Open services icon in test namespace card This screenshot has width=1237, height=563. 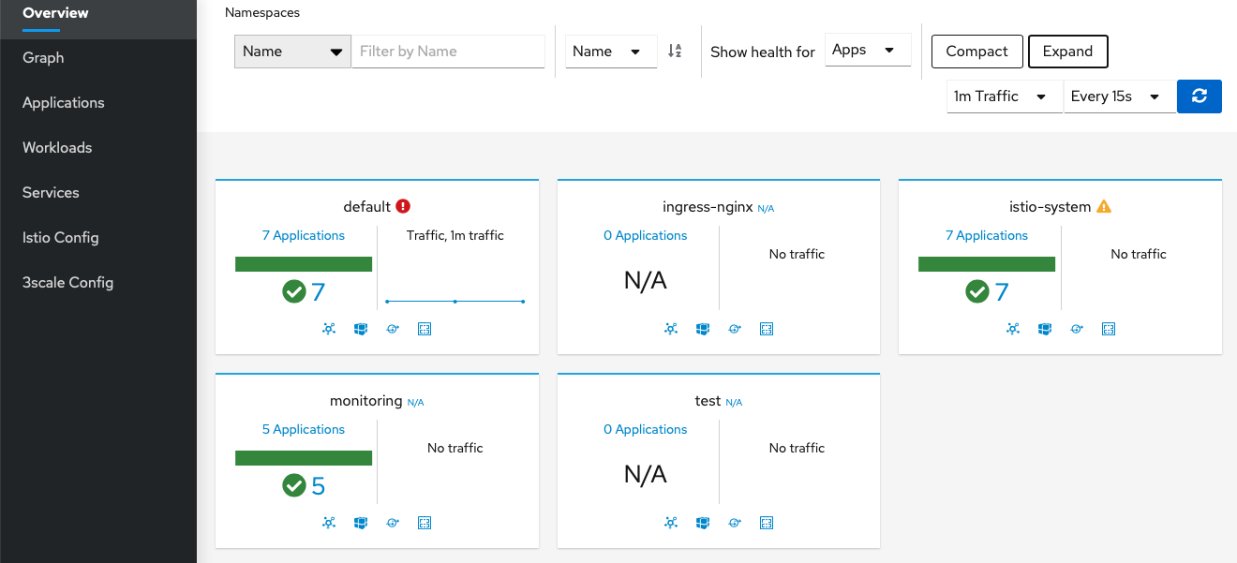(x=767, y=523)
